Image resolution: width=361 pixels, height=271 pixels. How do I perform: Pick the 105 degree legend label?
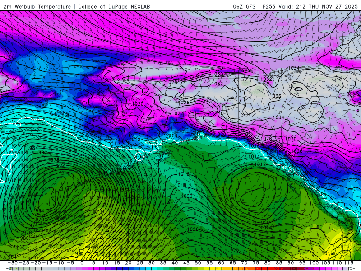325,263
